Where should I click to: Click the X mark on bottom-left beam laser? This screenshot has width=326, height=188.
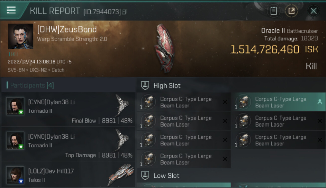point(225,159)
